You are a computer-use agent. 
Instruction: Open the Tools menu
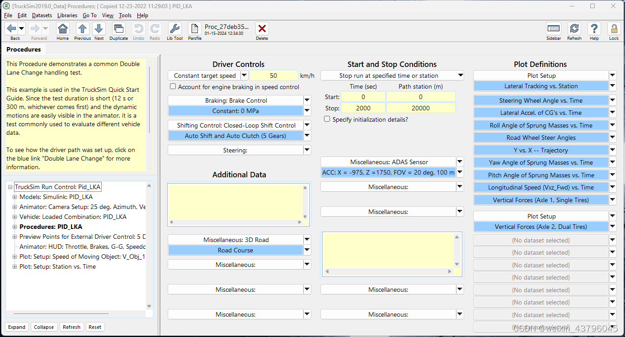click(x=125, y=15)
